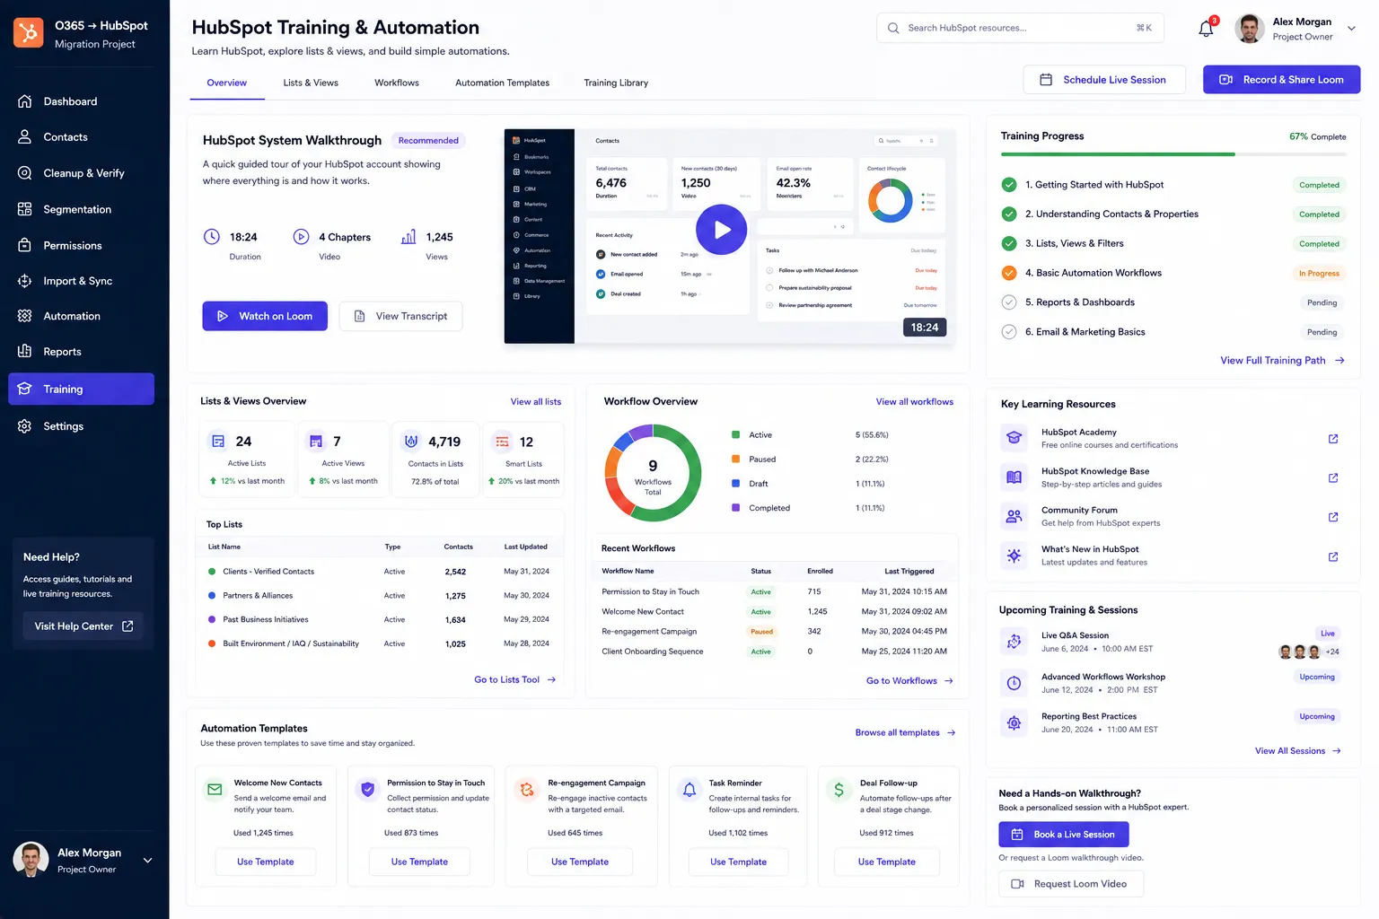Click Watch on Loom button

[x=265, y=316]
